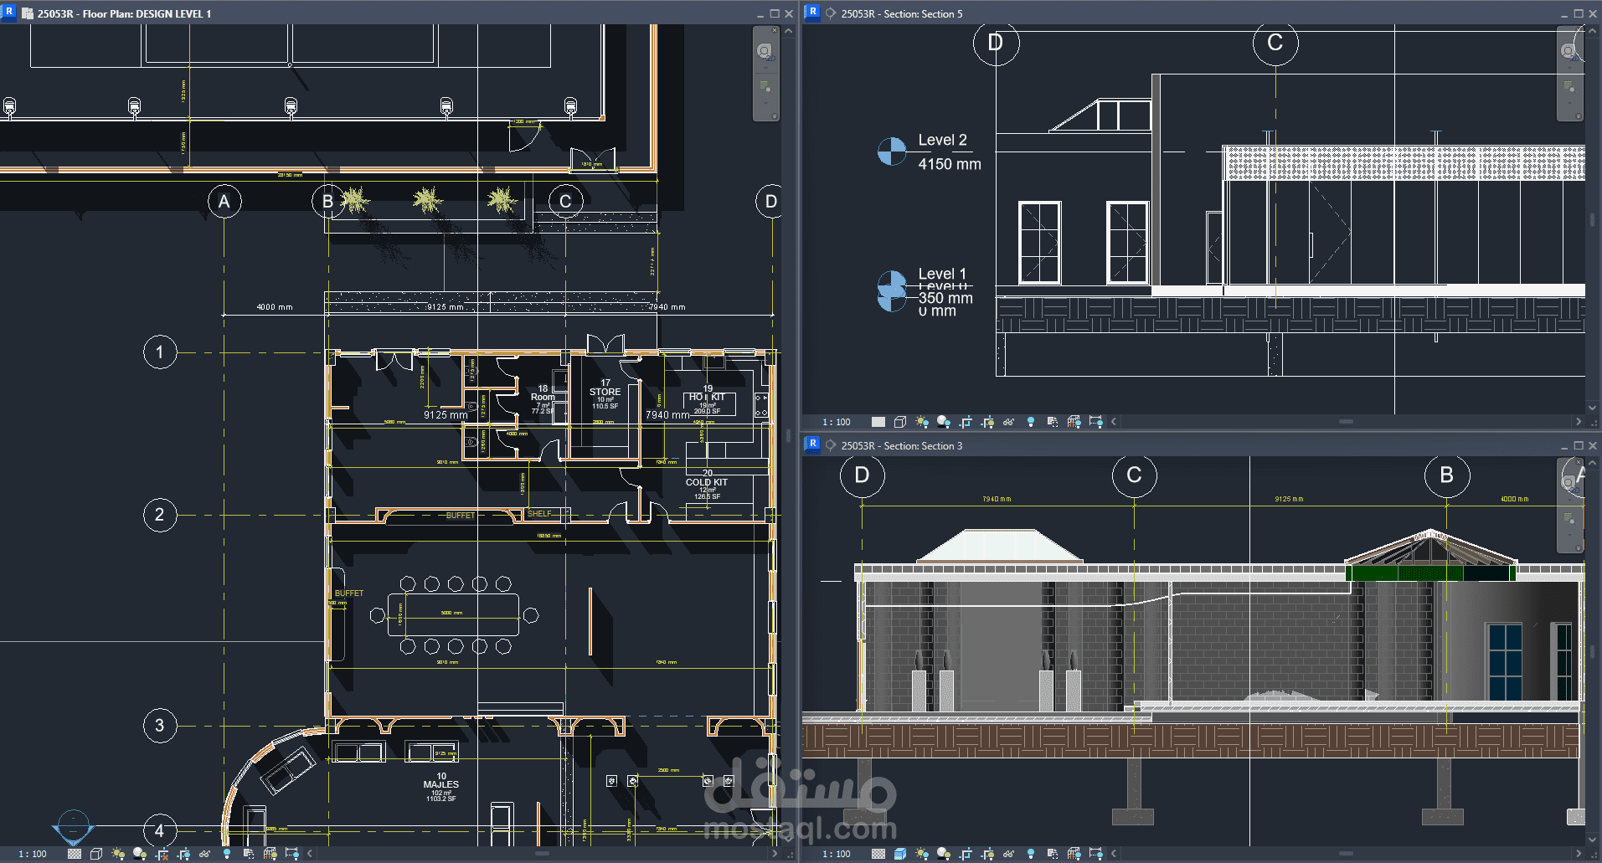Click the horizontal scrollbar thumb in Section 5
1602x863 pixels.
click(1346, 422)
